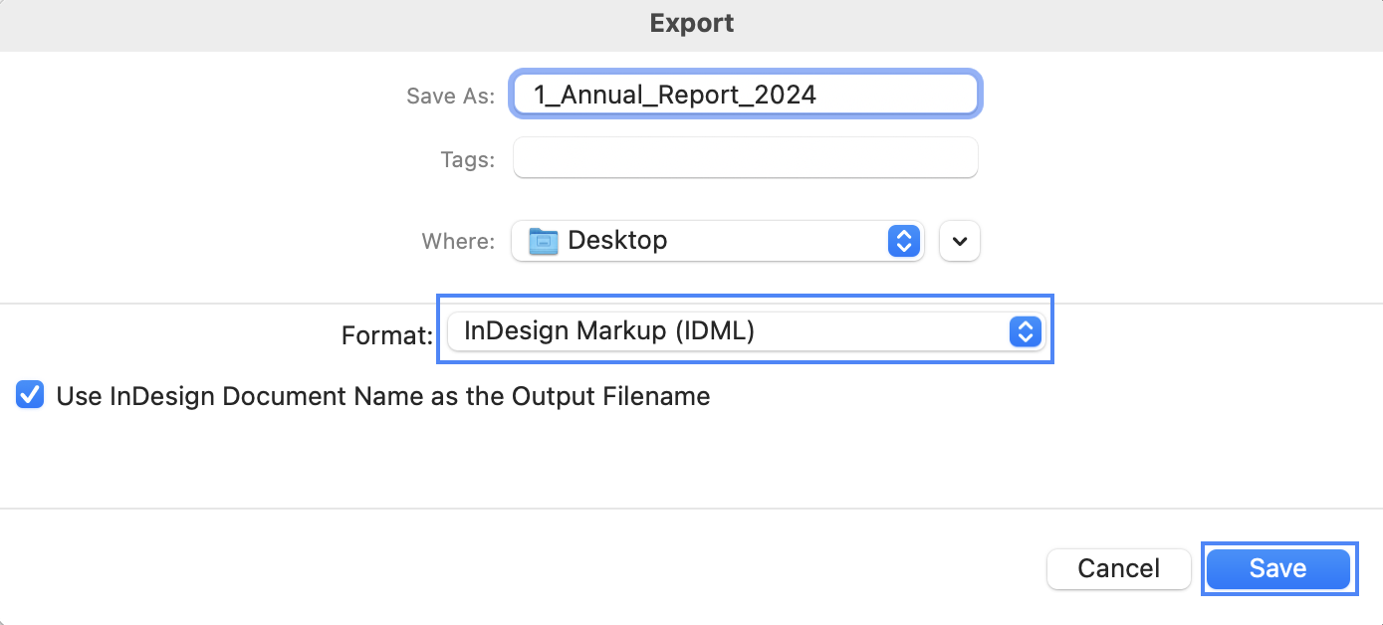Click the Save As filename field
Viewport: 1383px width, 625px height.
(746, 95)
